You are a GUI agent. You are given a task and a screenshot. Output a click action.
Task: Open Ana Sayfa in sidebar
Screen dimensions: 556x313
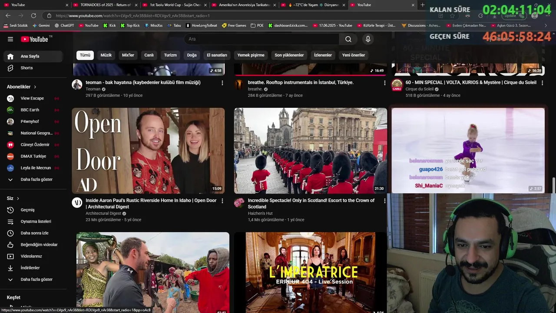point(33,56)
